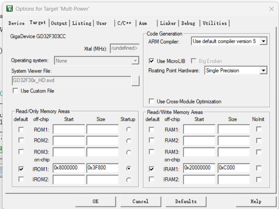
Task: Click the Keil uVision app icon in title bar
Action: [10, 9]
